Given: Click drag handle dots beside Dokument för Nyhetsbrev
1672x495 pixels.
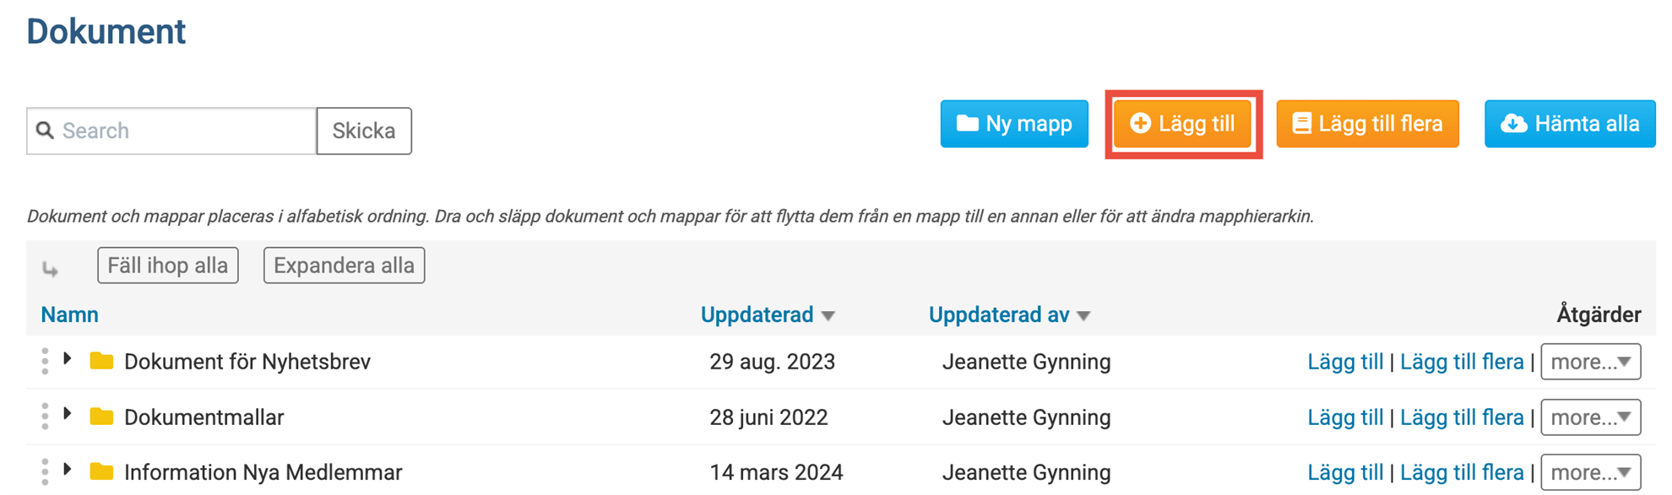Looking at the screenshot, I should tap(45, 361).
